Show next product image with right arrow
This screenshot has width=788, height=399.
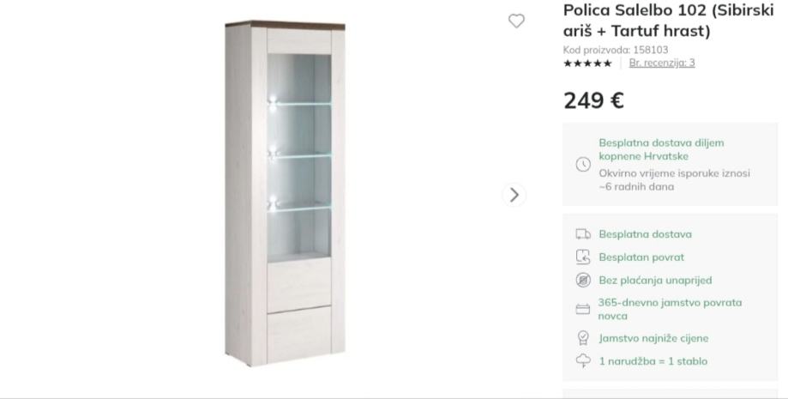(514, 195)
